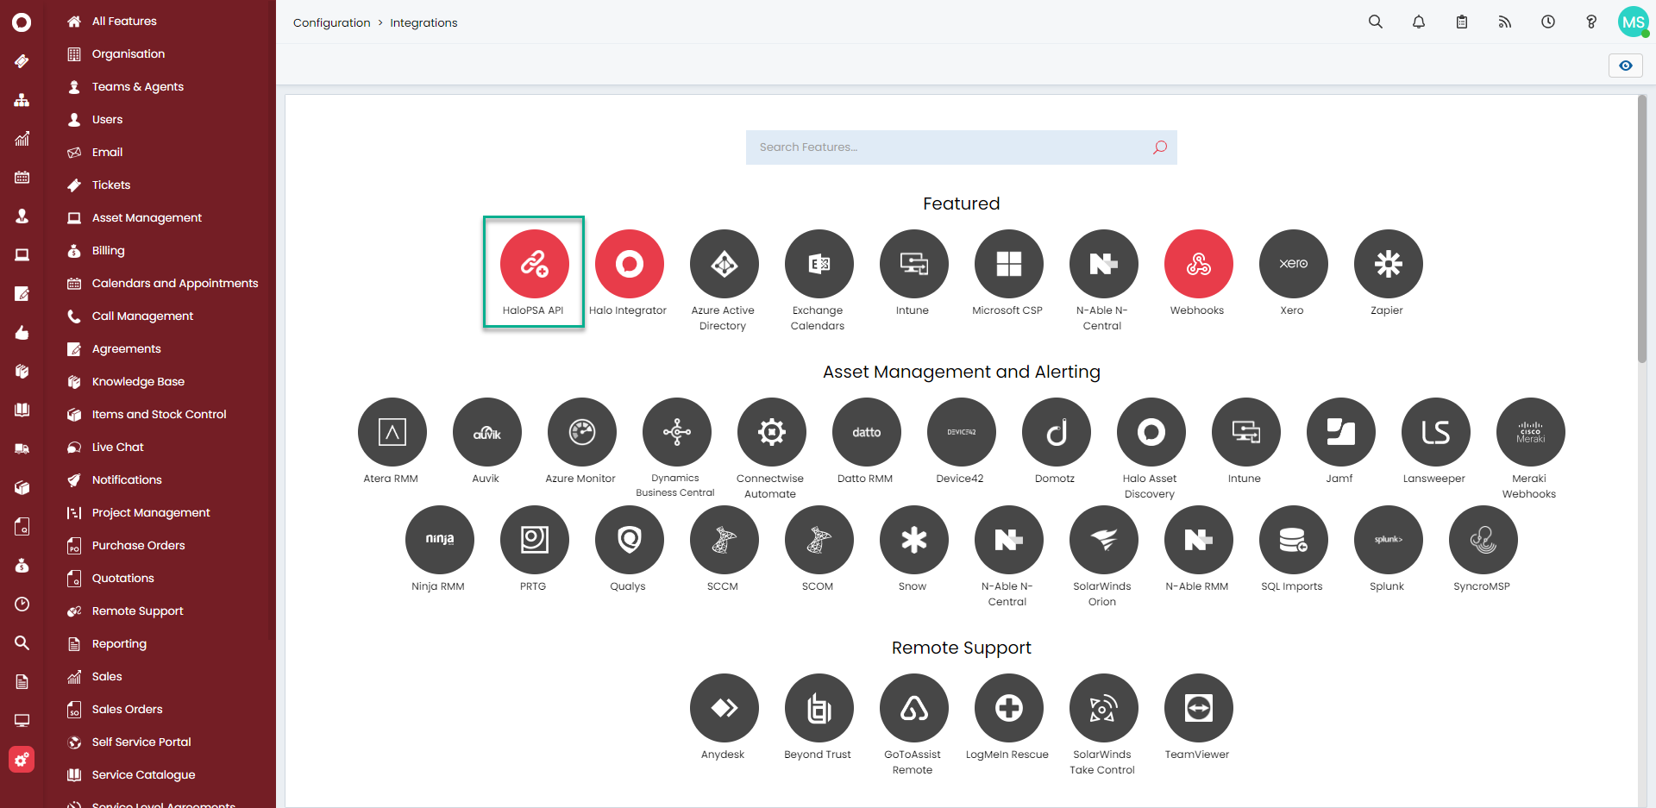Click the magnifier icon in Search Features
This screenshot has height=808, width=1656.
coord(1160,147)
